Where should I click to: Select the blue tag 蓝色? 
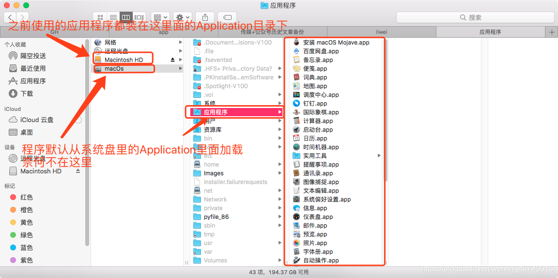point(21,248)
